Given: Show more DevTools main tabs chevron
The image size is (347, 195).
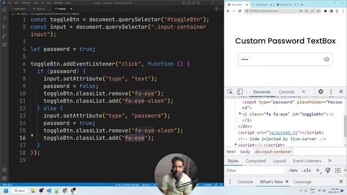Looking at the screenshot, I should click(x=304, y=92).
